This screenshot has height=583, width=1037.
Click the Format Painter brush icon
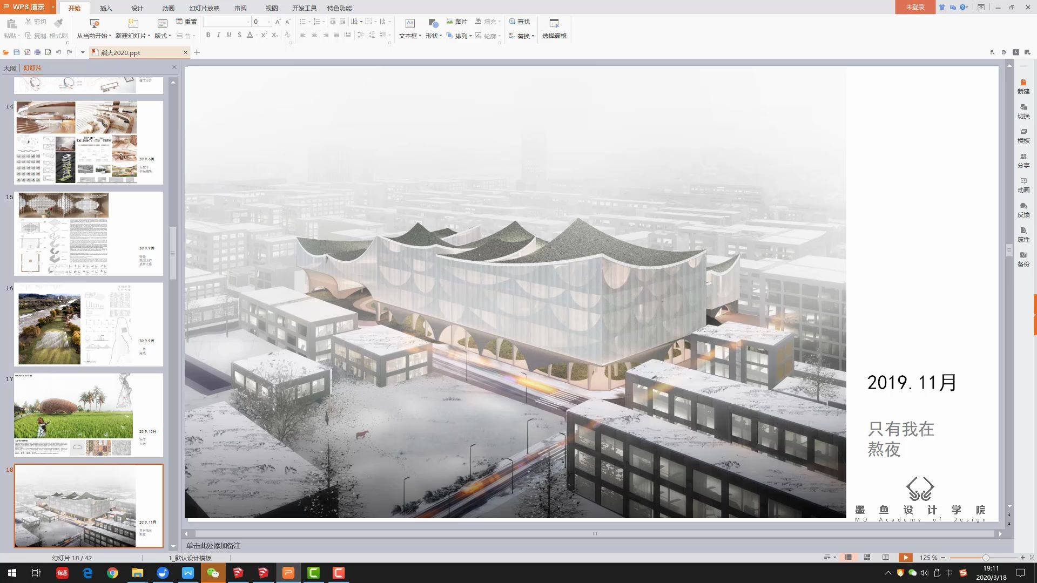tap(58, 23)
